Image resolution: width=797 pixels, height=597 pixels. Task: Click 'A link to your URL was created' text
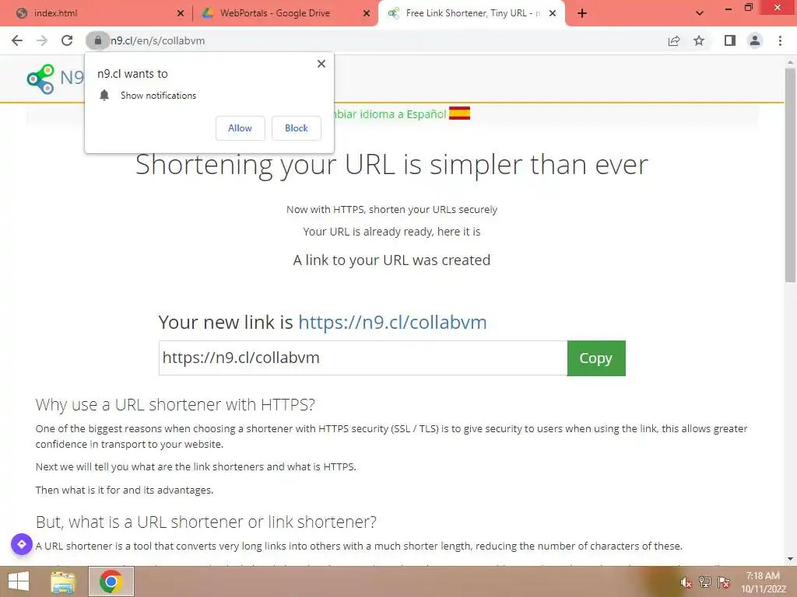coord(392,260)
